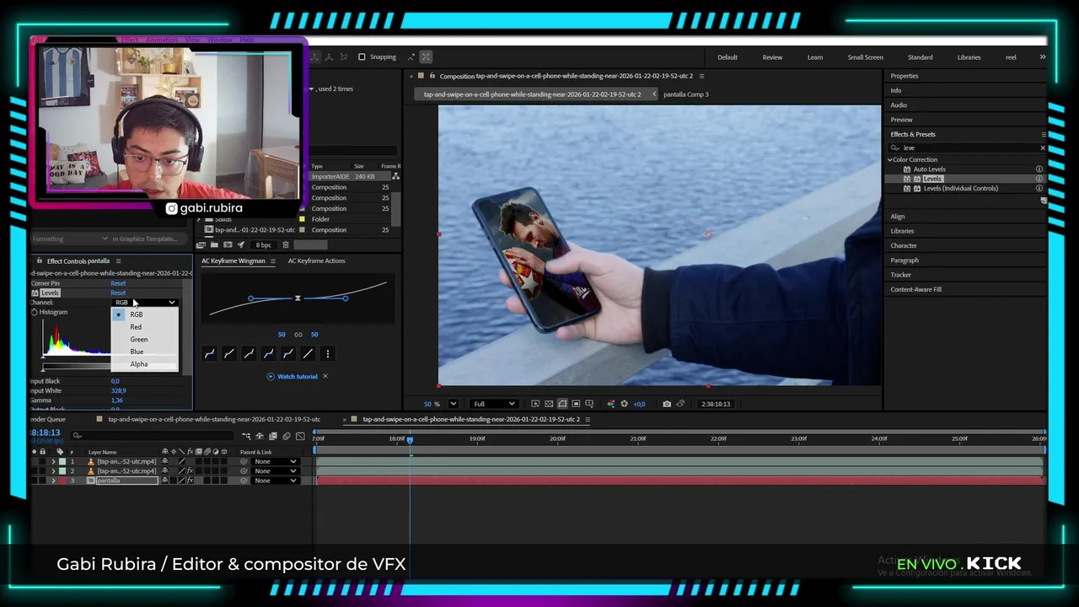Screen dimensions: 1079x607
Task: Apply the linear keyframe preset in Keyframe Wingman
Action: [x=308, y=354]
